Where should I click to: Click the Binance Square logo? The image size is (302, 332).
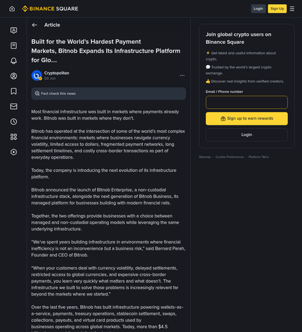click(x=50, y=9)
